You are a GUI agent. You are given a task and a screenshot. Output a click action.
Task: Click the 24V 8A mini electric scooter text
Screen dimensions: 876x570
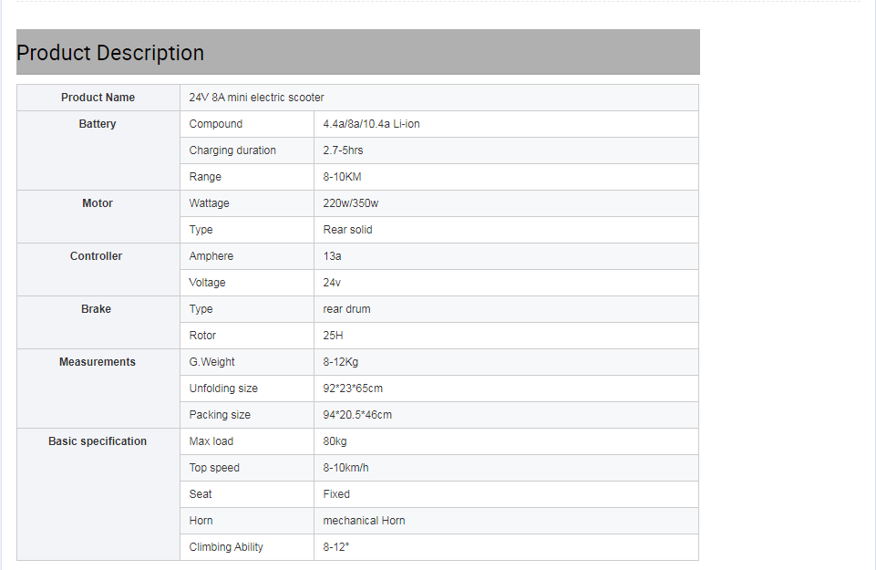[x=256, y=98]
